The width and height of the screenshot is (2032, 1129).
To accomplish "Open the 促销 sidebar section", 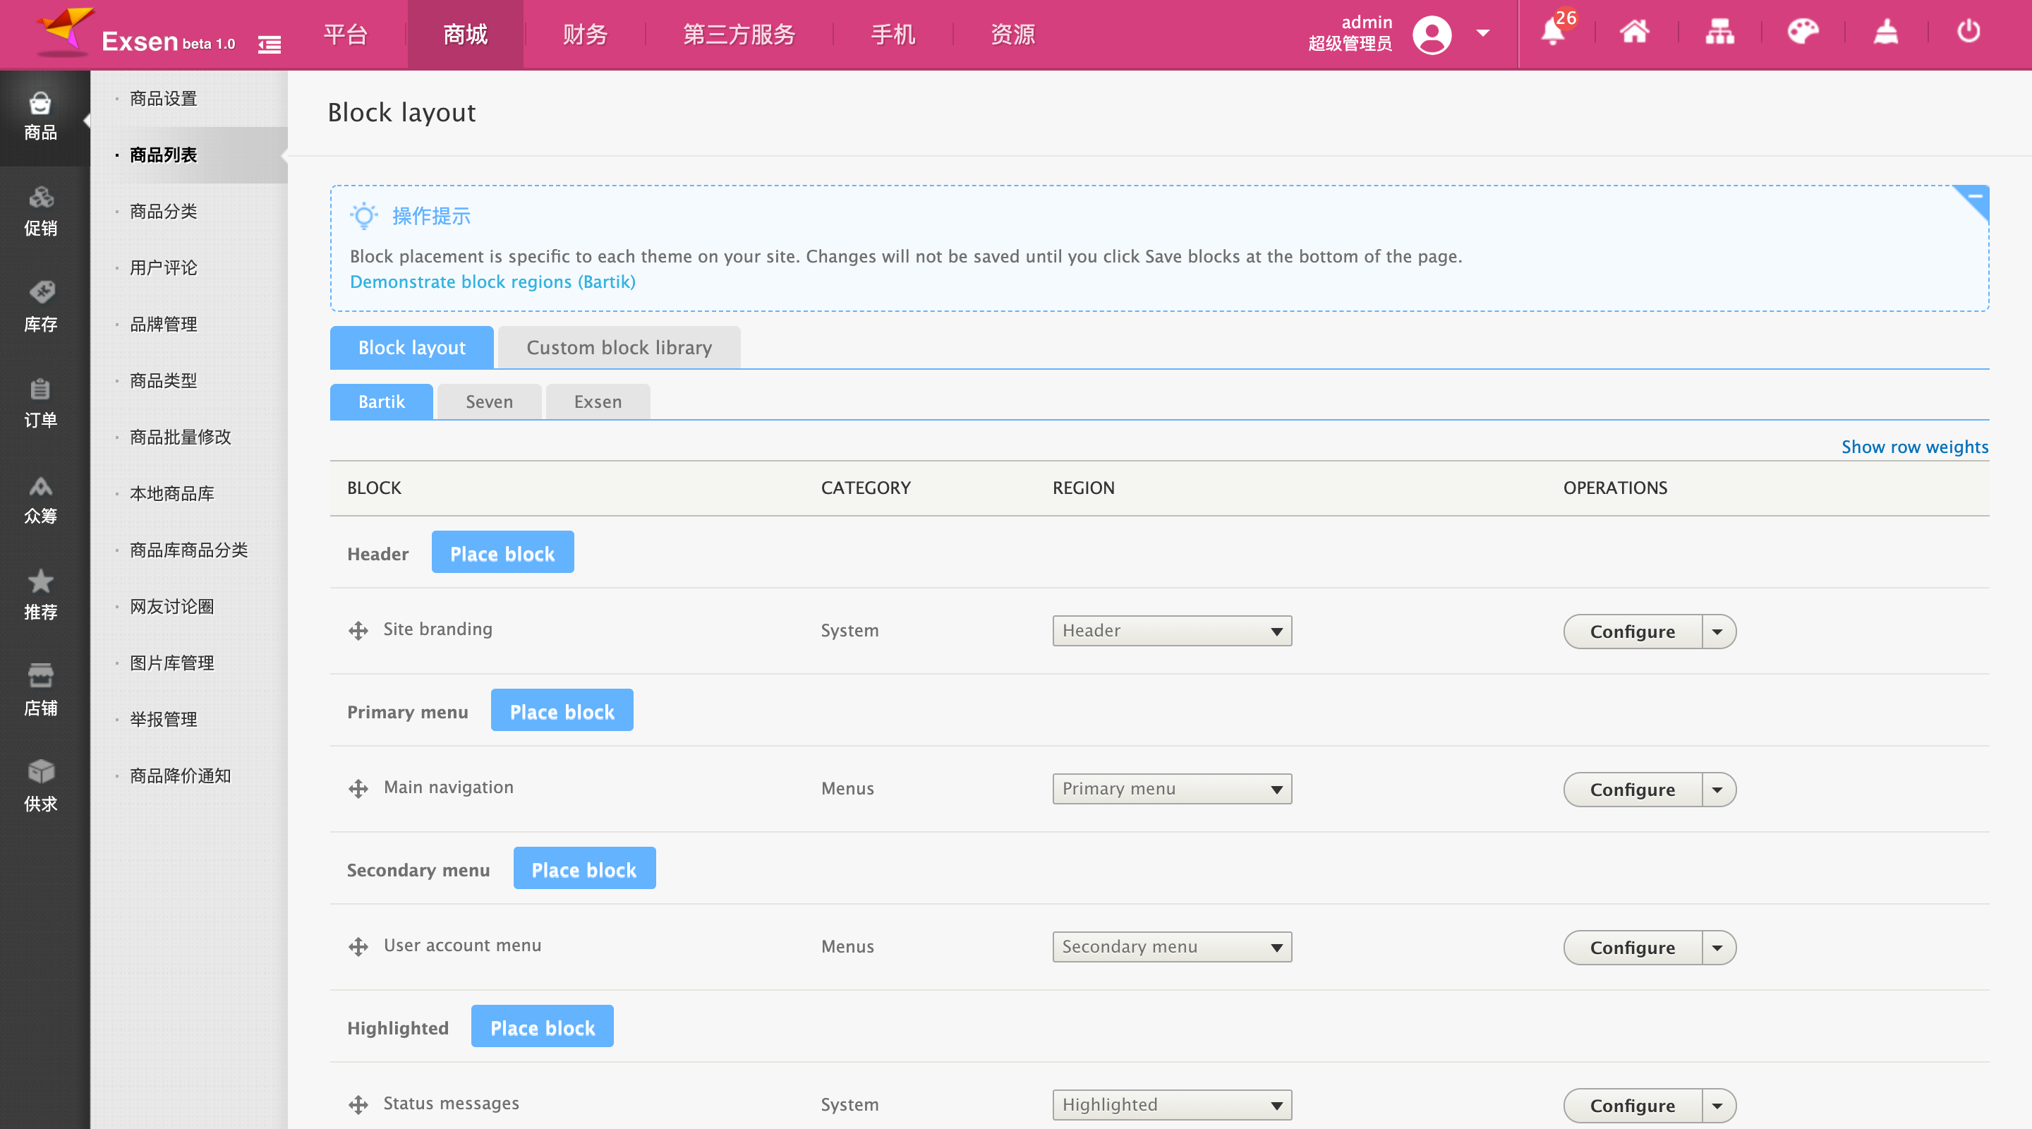I will [41, 213].
